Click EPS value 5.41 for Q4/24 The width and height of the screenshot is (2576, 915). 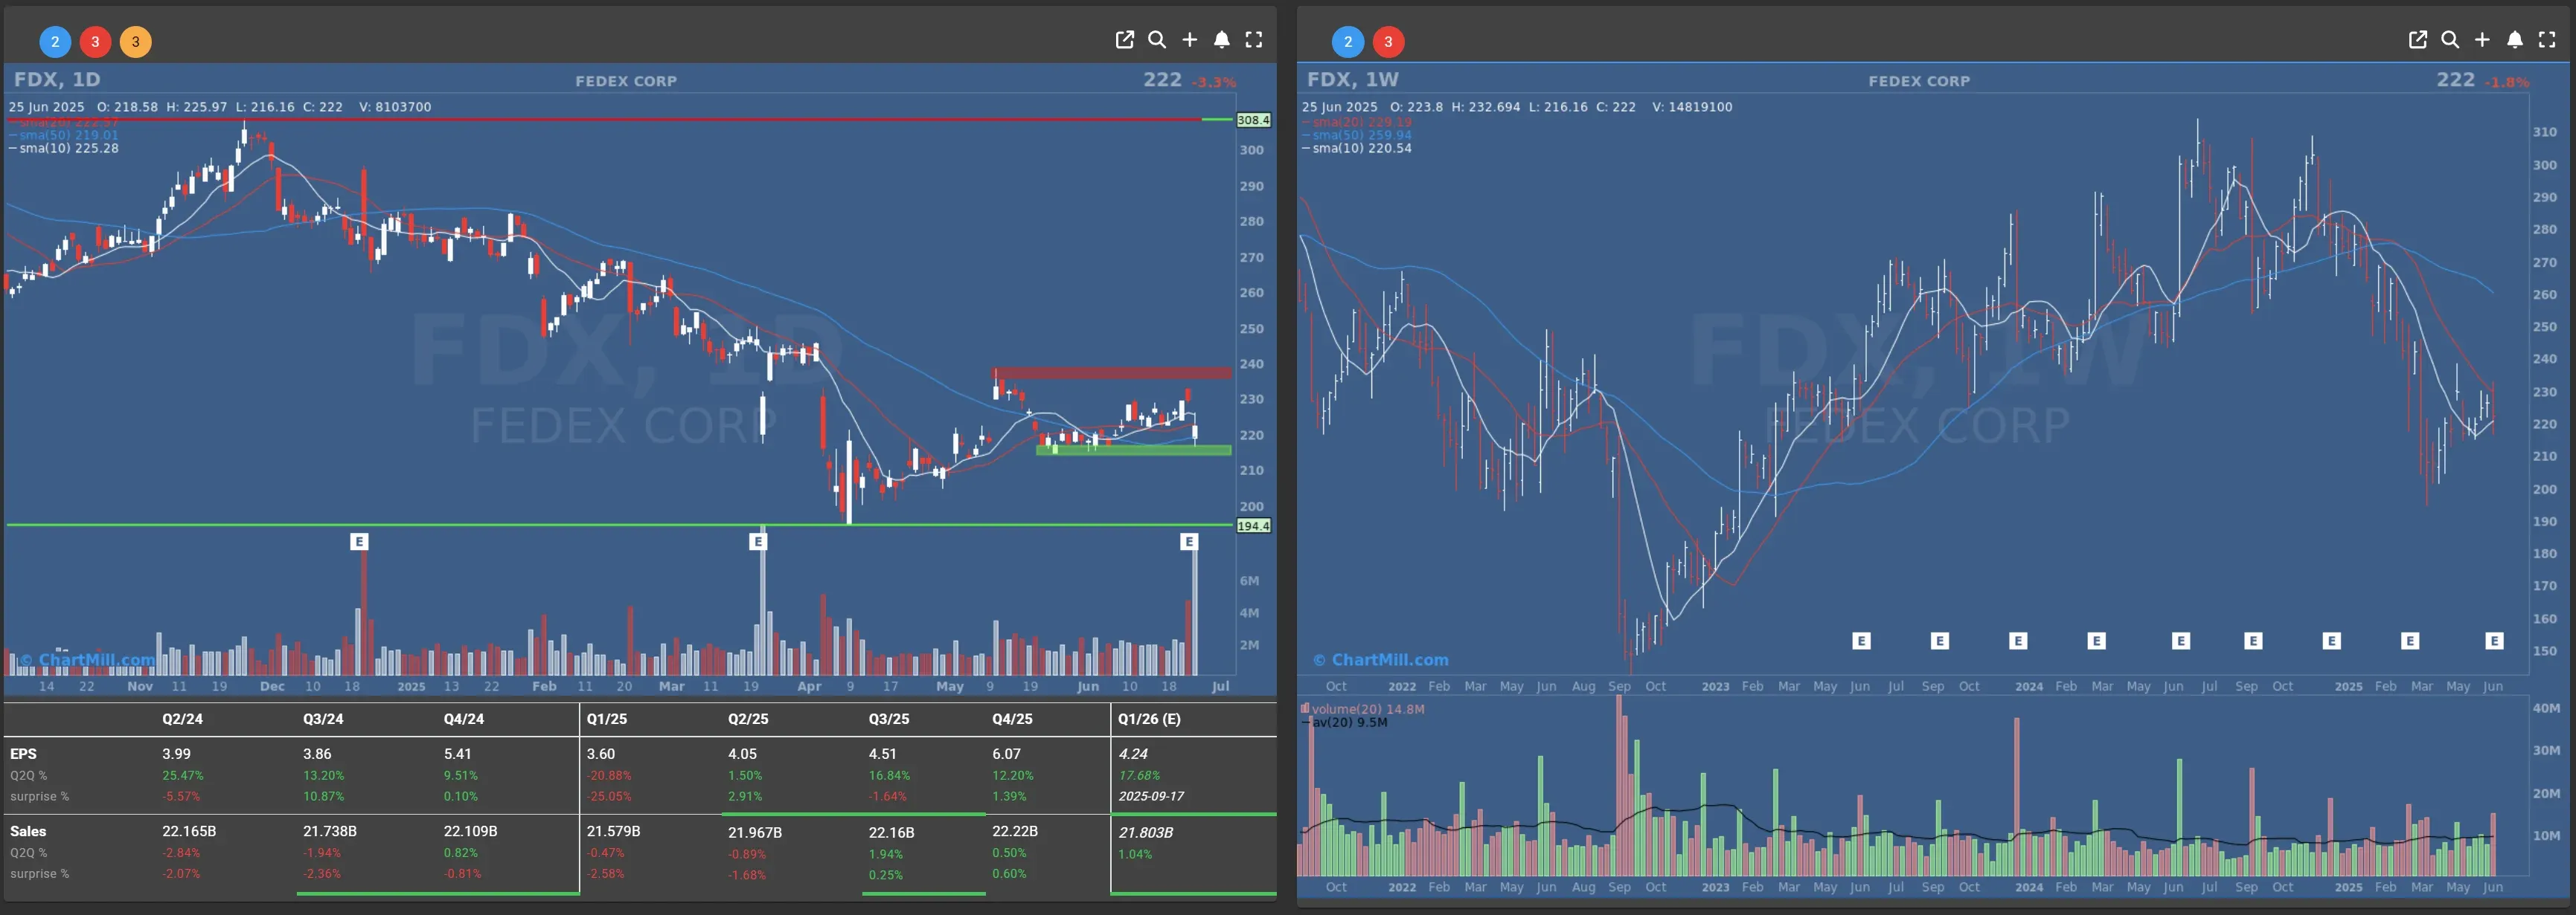[457, 754]
